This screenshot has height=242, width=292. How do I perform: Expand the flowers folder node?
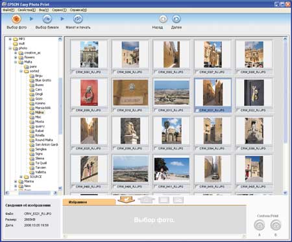point(16,58)
